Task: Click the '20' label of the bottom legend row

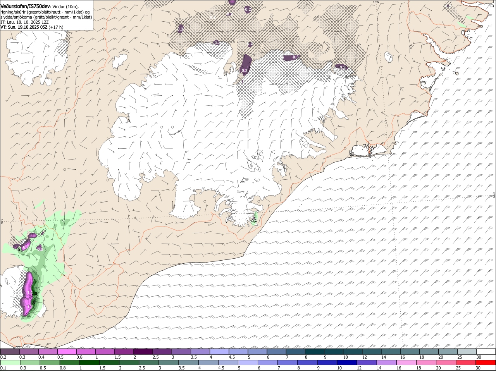Action: tap(438, 368)
